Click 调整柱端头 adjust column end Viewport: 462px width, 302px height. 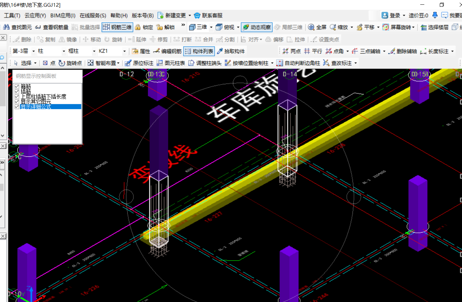(x=205, y=63)
